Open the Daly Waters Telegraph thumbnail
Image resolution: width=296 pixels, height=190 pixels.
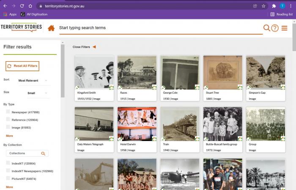pos(94,124)
